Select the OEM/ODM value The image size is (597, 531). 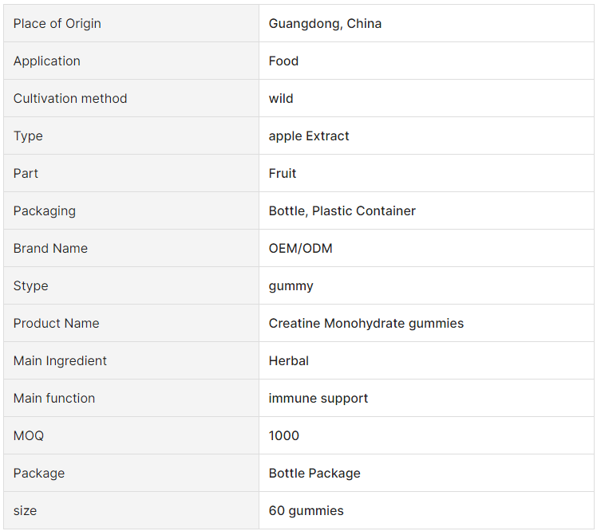click(300, 248)
